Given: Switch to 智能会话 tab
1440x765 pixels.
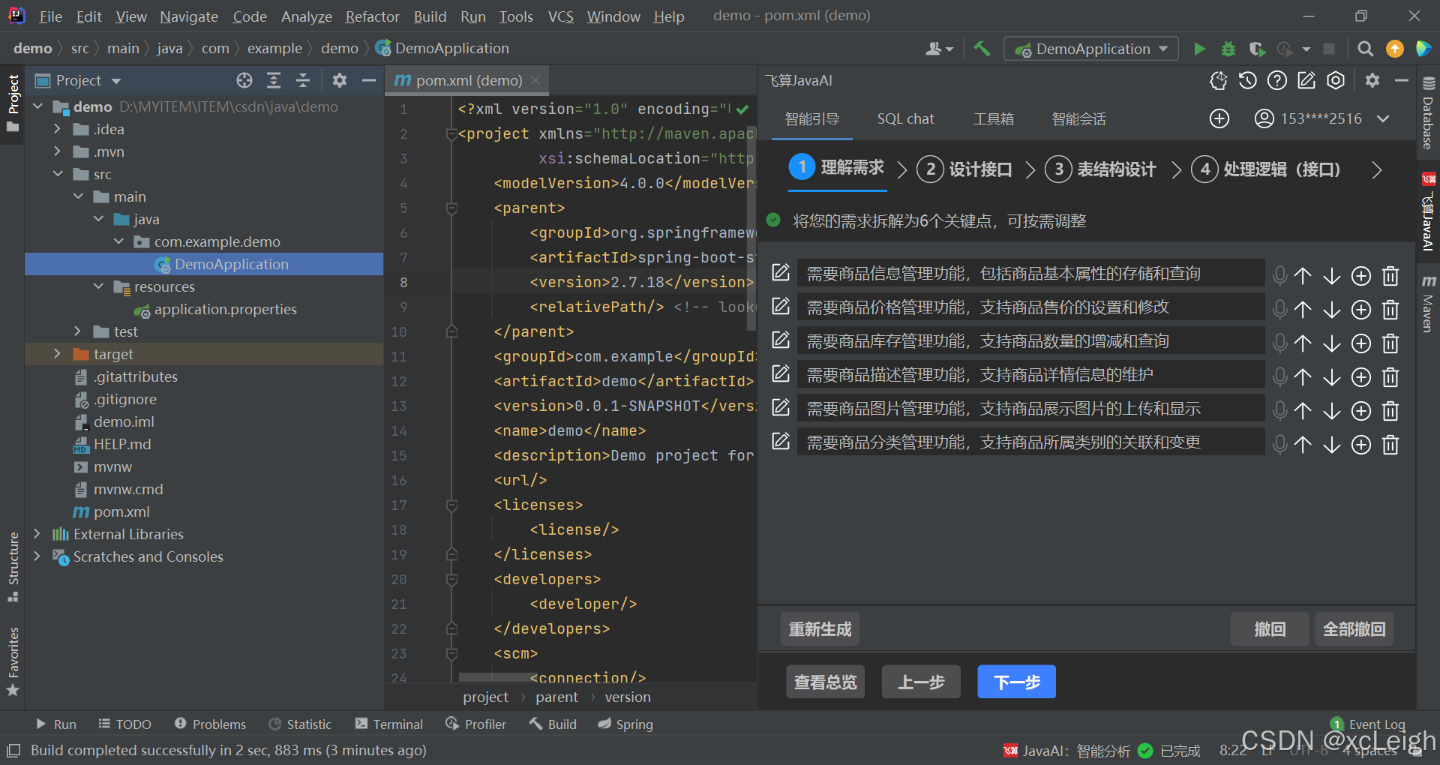Looking at the screenshot, I should click(1078, 118).
